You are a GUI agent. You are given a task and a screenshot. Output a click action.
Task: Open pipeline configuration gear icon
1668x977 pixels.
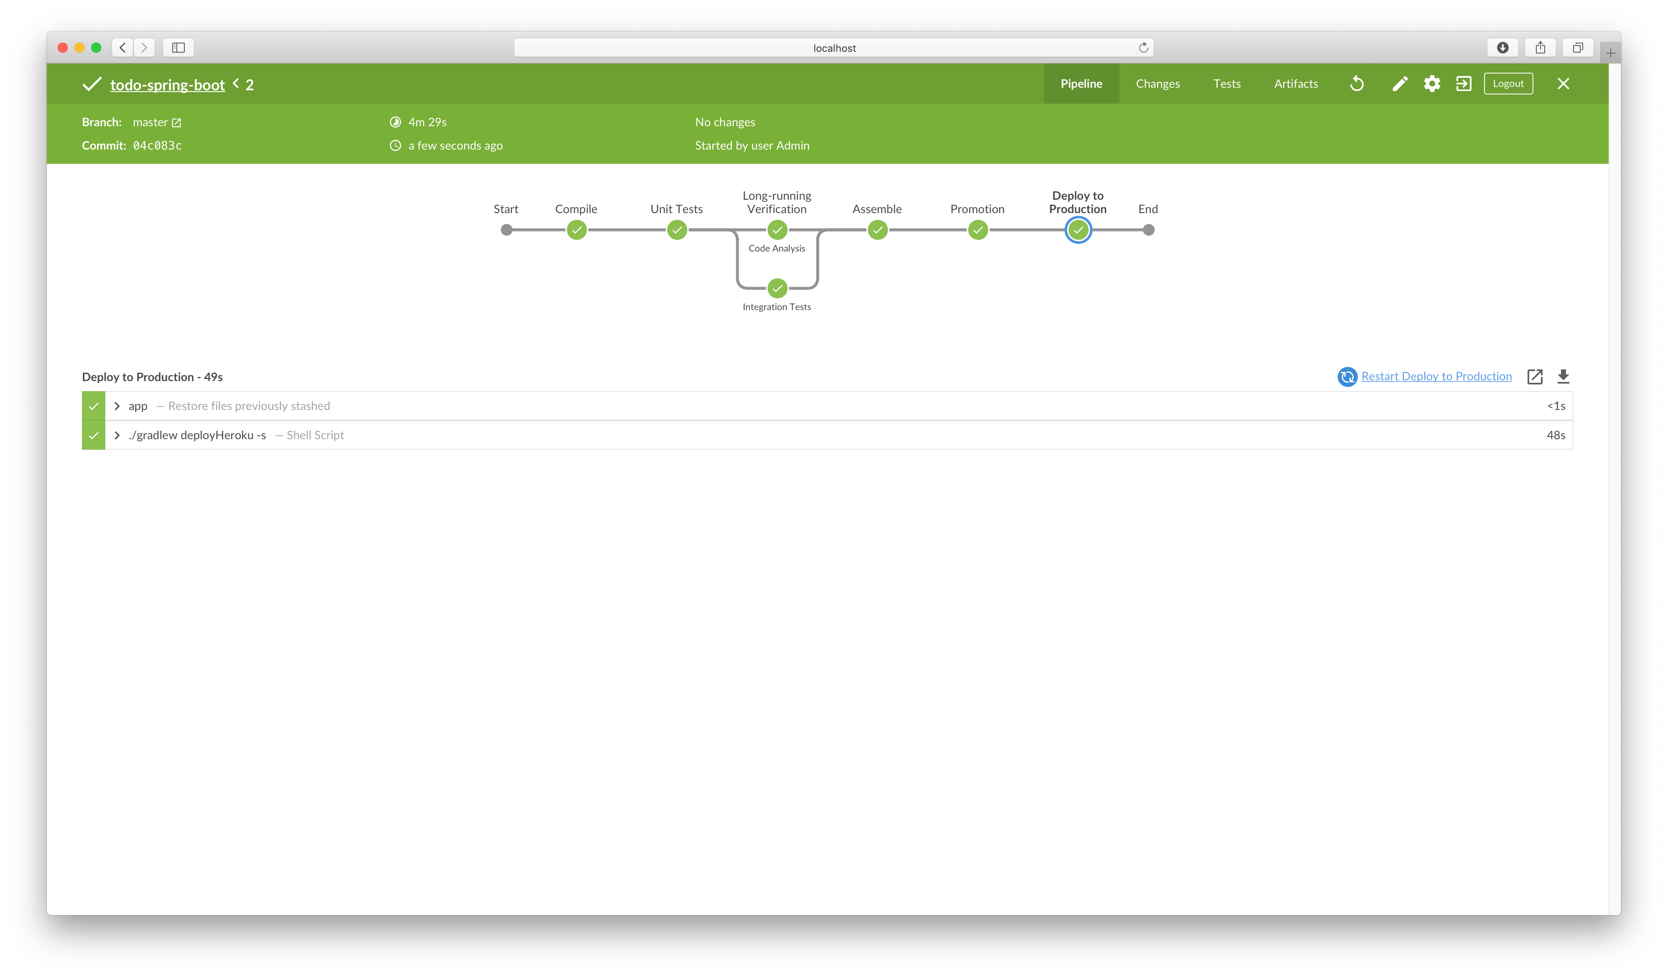1432,84
